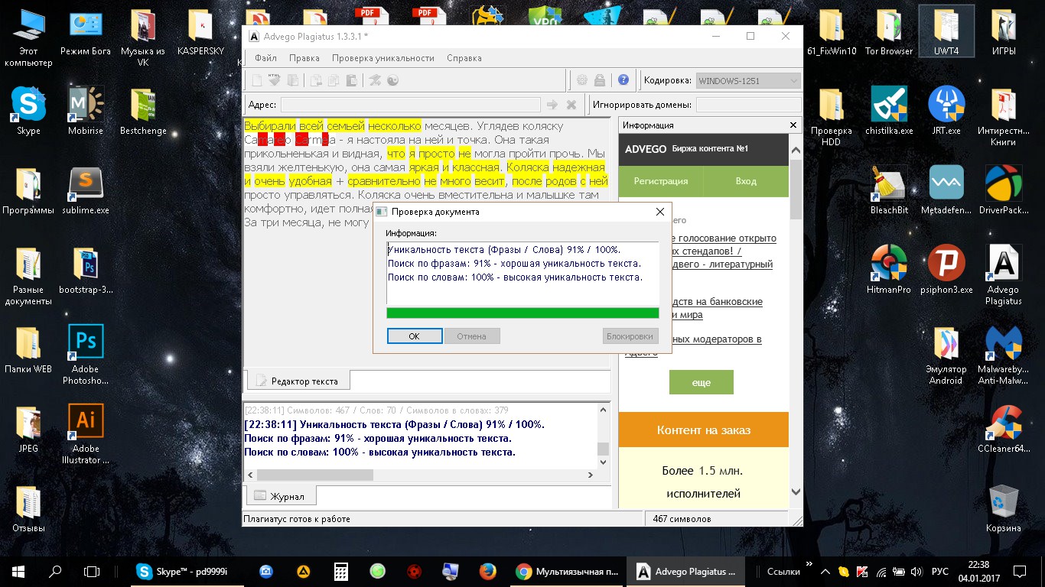This screenshot has height=587, width=1045.
Task: Switch to the Журнал tab
Action: 279,496
